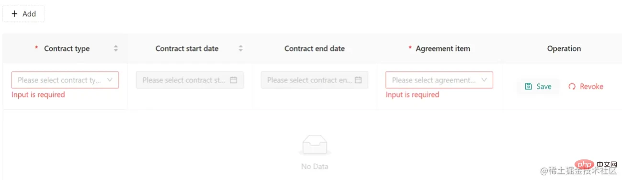Click the Contract type column header
Screen dimensions: 622x180
click(66, 48)
